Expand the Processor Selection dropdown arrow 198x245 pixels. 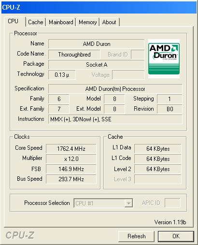pyautogui.click(x=128, y=203)
